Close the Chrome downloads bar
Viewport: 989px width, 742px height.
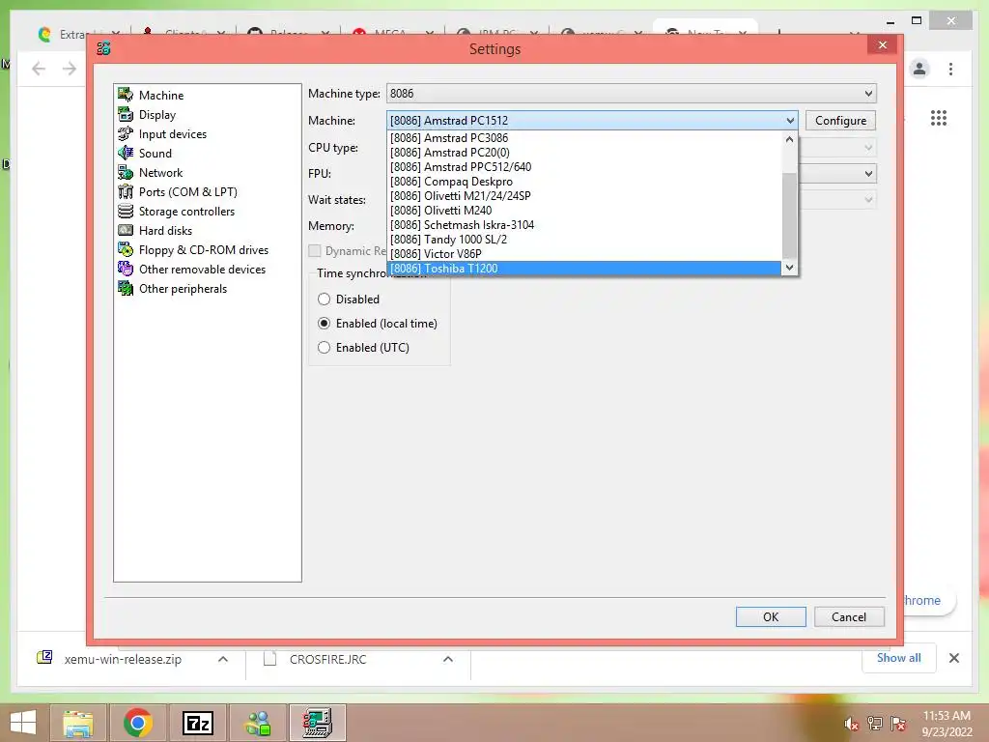coord(954,658)
